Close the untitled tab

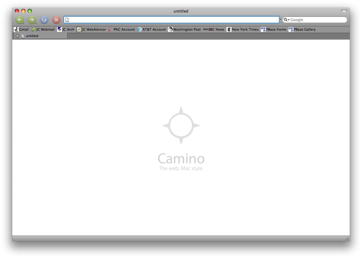pos(17,36)
